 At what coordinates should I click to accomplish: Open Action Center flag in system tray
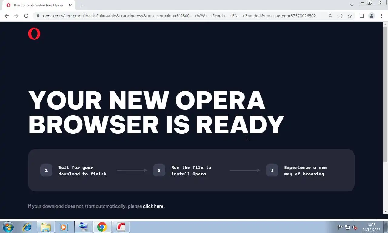[340, 227]
